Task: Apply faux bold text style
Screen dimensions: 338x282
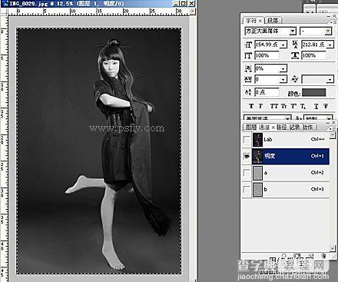Action: pyautogui.click(x=251, y=106)
